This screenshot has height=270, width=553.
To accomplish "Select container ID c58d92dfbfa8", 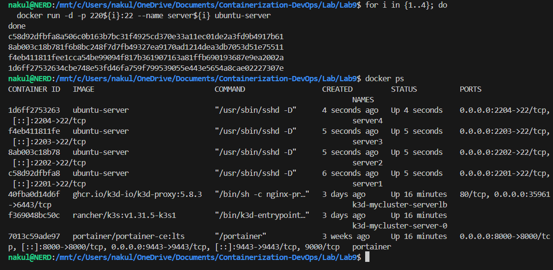I will [34, 173].
